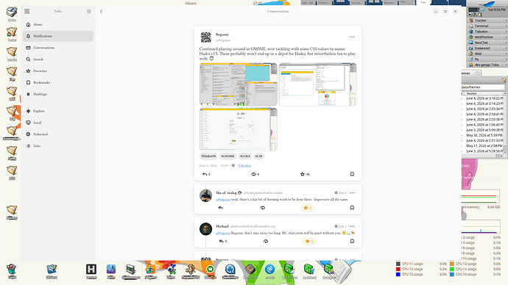
Task: Open the #GNOME hashtag
Action: coord(227,156)
